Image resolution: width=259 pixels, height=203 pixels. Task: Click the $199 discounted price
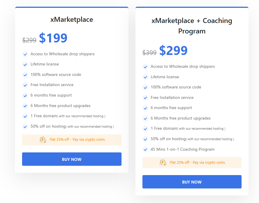click(x=53, y=38)
